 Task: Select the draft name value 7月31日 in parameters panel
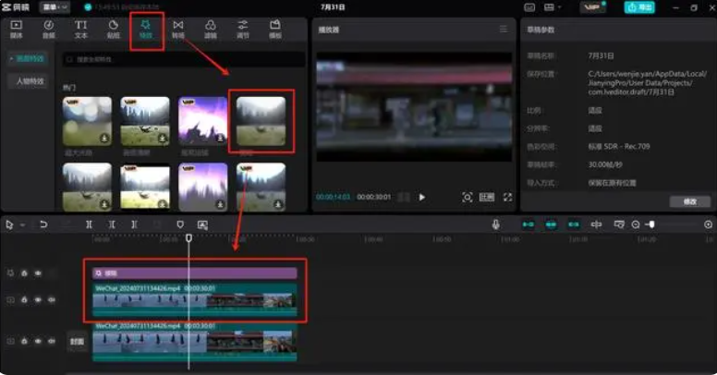(x=601, y=55)
